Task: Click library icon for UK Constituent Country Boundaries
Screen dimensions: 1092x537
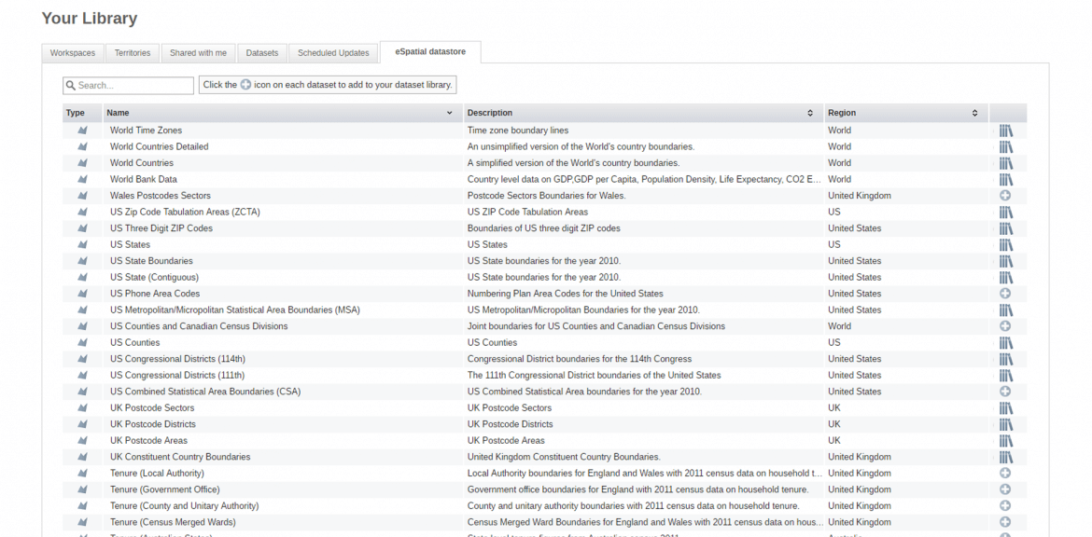Action: [1005, 457]
